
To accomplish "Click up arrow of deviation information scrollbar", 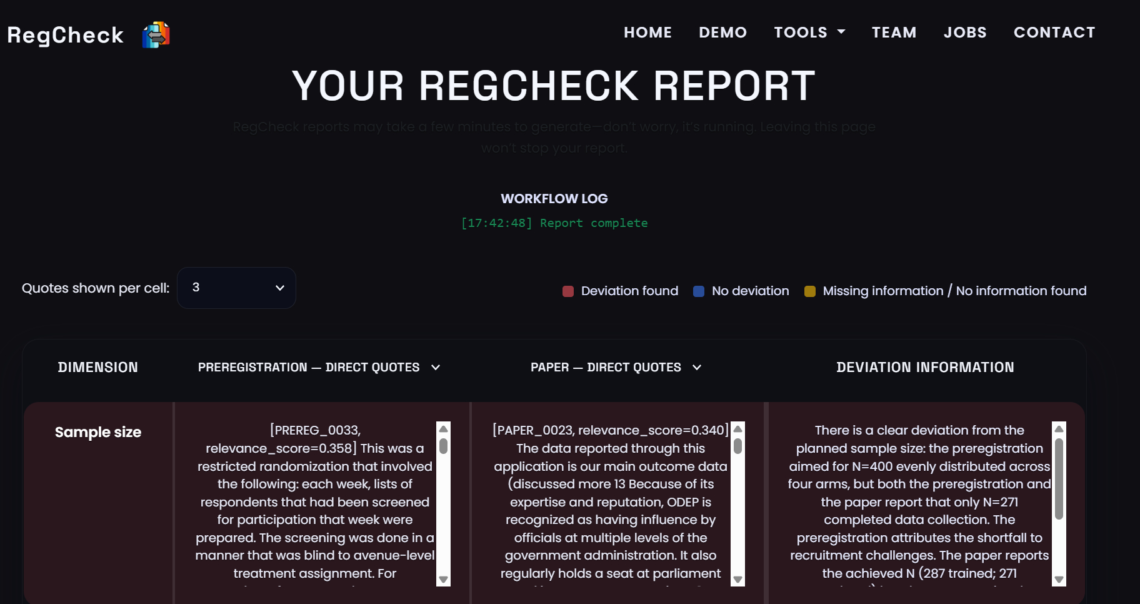I will (x=1059, y=429).
